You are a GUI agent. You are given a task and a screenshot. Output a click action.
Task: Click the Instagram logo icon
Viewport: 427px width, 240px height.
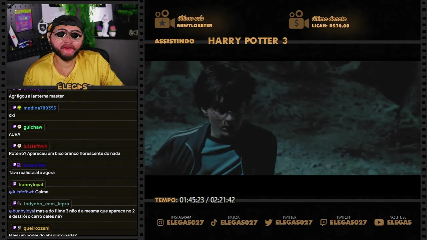[x=160, y=223]
